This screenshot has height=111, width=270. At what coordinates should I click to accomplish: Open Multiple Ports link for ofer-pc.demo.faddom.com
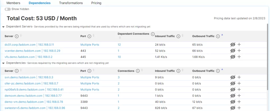90,84
